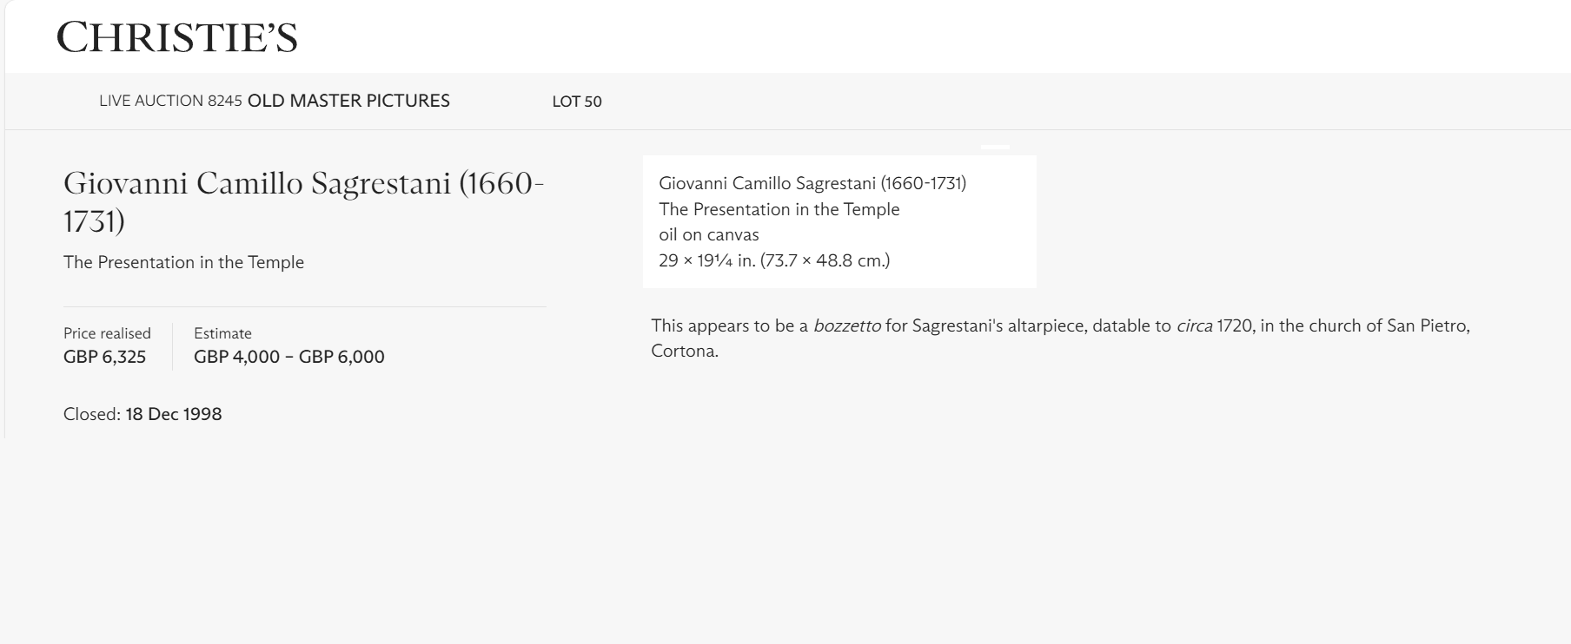This screenshot has width=1571, height=644.
Task: Click the Live Auction 8245 label
Action: tap(170, 101)
